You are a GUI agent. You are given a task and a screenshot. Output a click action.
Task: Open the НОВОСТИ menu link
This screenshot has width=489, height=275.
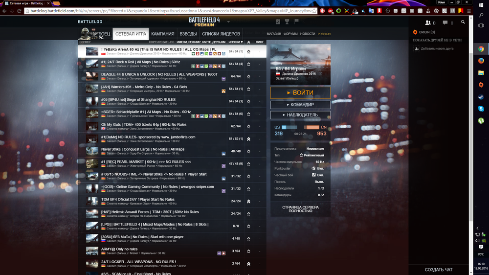click(308, 34)
